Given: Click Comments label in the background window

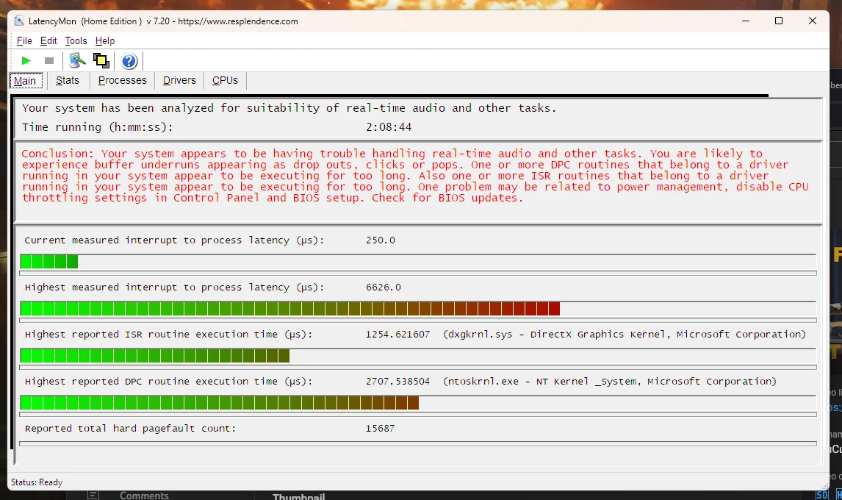Looking at the screenshot, I should click(144, 495).
